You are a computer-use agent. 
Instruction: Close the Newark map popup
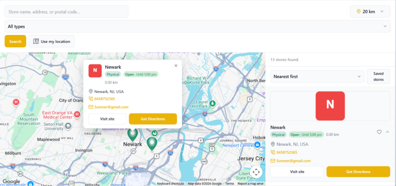click(x=176, y=66)
